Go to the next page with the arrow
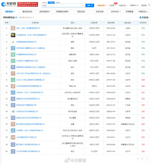The height and width of the screenshot is (164, 151). click(x=147, y=159)
